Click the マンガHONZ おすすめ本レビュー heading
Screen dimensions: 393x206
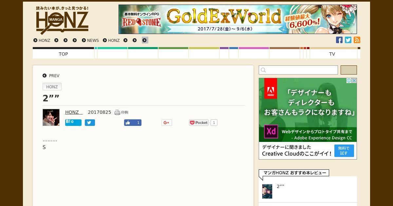click(x=295, y=173)
